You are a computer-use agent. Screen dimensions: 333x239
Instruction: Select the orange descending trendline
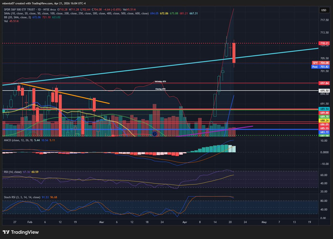click(64, 93)
